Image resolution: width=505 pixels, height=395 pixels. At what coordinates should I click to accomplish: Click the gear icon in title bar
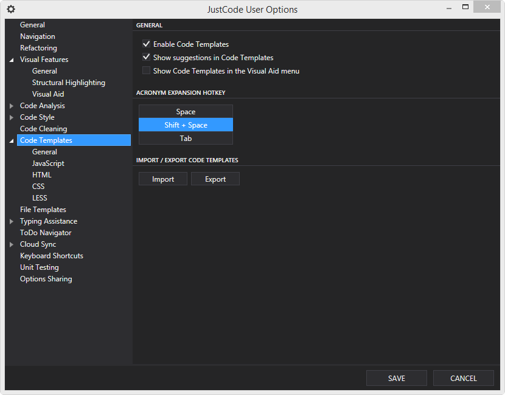click(11, 9)
